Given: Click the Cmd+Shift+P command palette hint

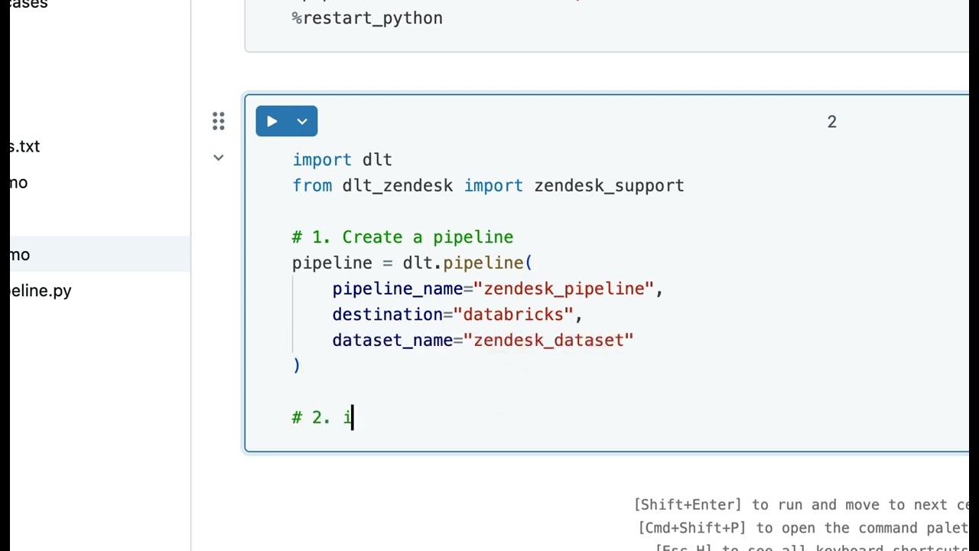Looking at the screenshot, I should 803,528.
